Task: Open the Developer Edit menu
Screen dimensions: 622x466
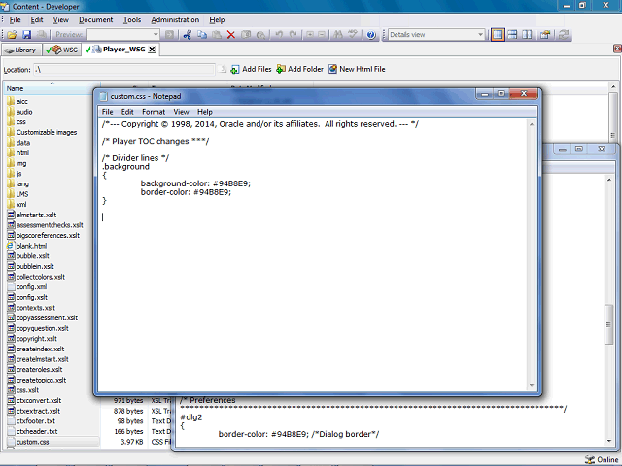Action: (37, 19)
